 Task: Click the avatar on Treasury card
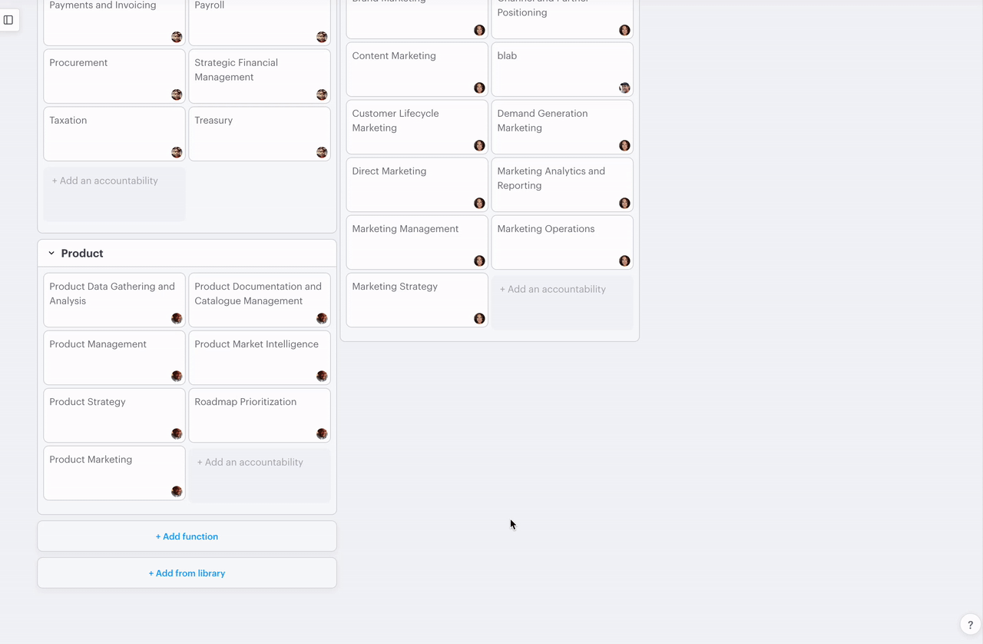click(322, 153)
